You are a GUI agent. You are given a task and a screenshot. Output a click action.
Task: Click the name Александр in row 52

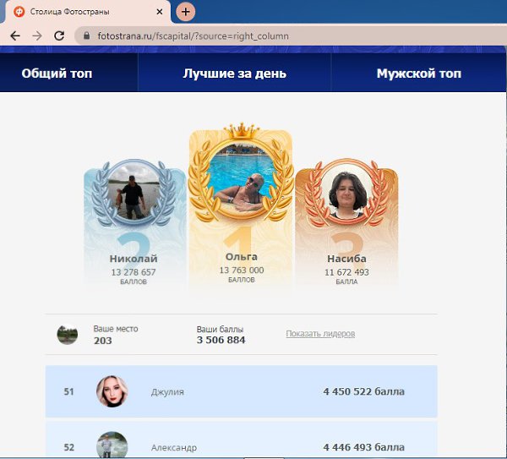[x=173, y=447]
